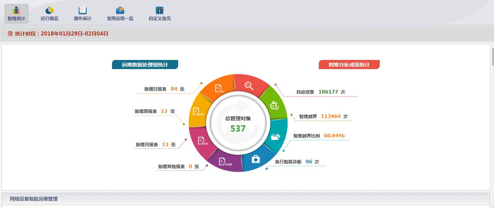
Task: Click the 总管理对象 center value 537
Action: pyautogui.click(x=238, y=129)
